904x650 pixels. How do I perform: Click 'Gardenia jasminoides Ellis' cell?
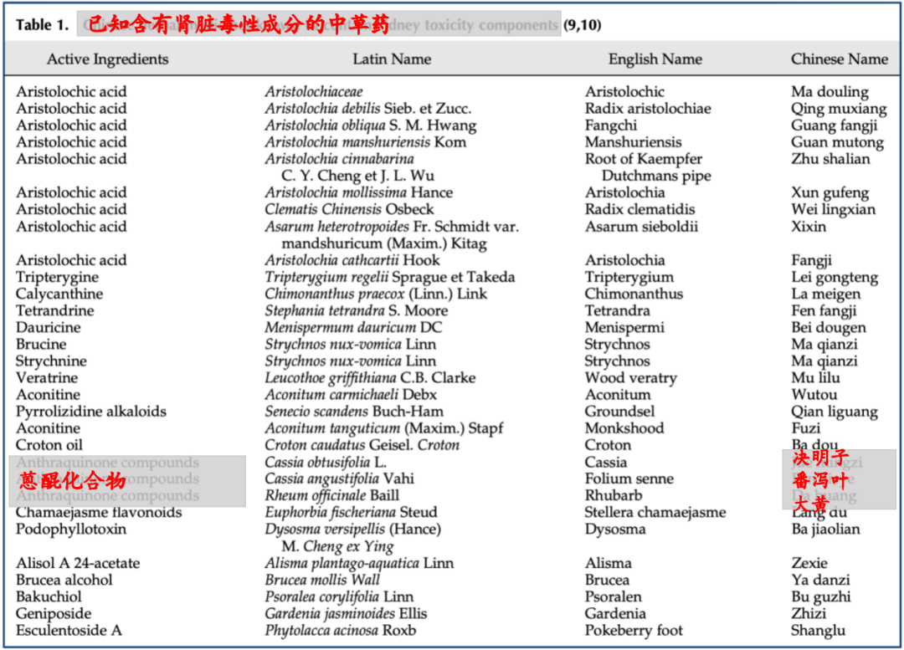346,614
